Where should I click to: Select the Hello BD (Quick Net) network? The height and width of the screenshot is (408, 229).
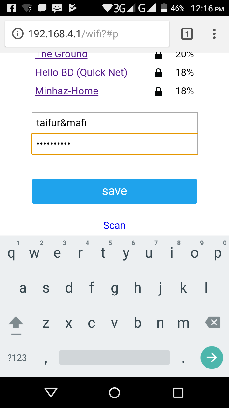[81, 73]
